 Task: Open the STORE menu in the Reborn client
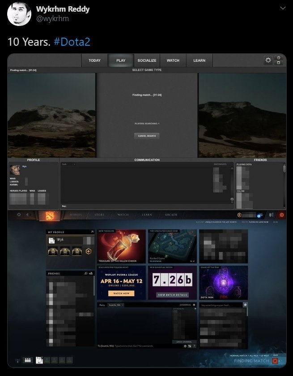coord(99,215)
